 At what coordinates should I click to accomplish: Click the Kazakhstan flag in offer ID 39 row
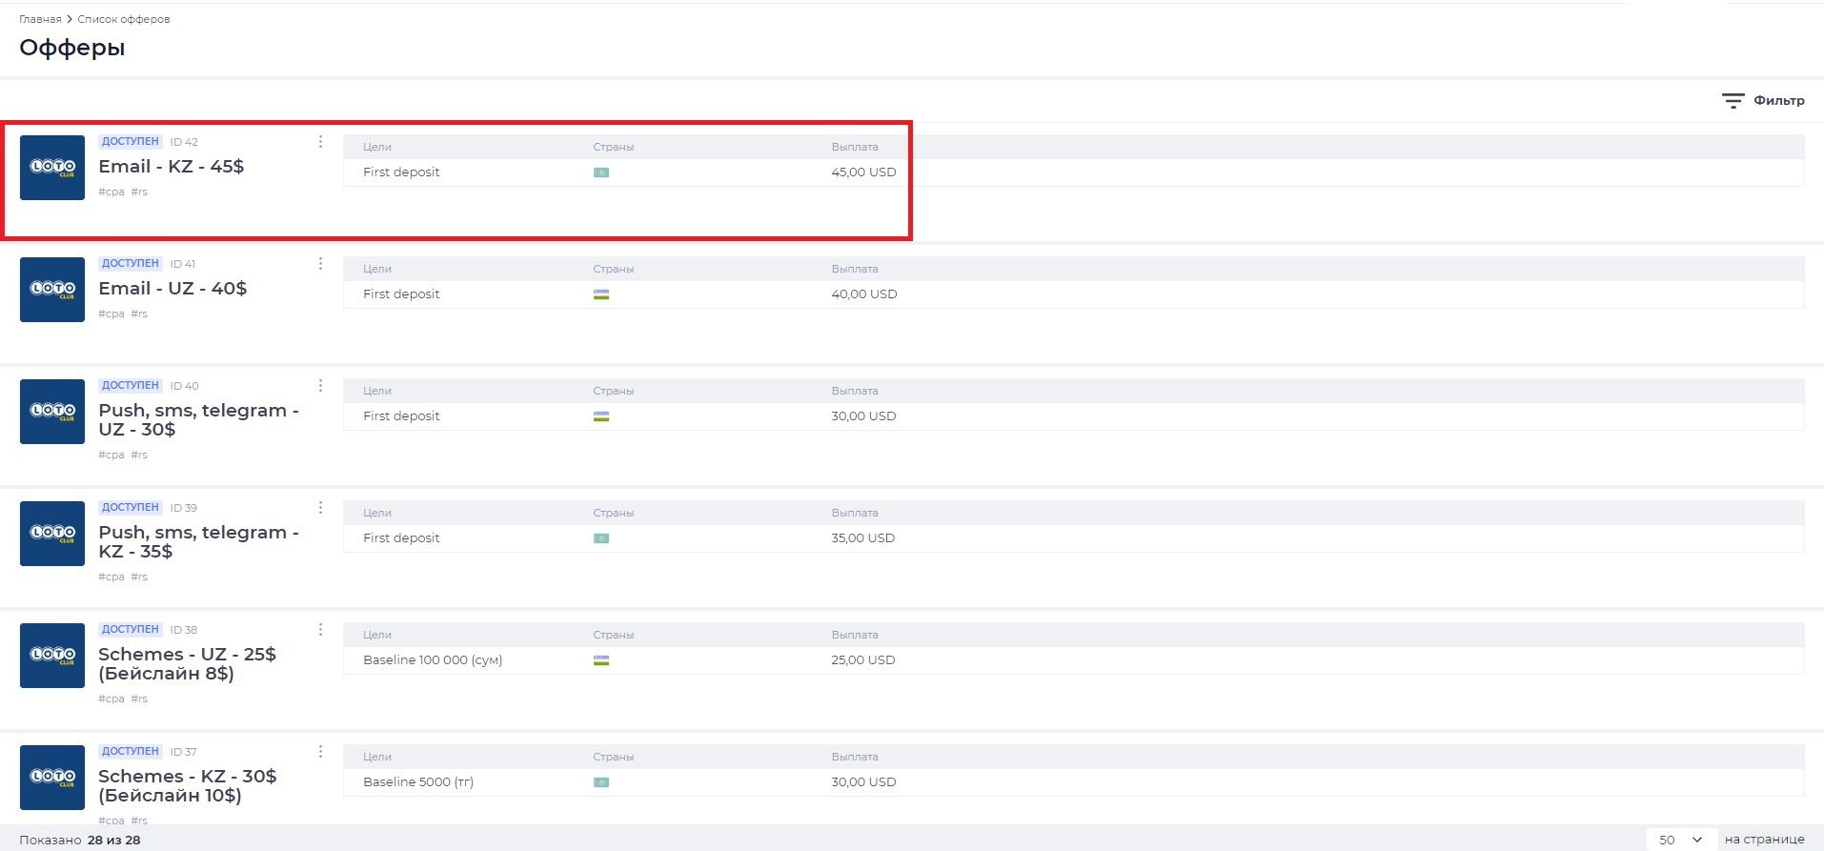click(x=601, y=538)
